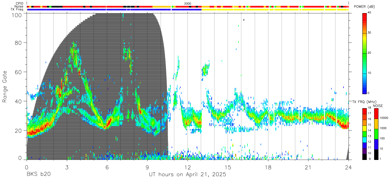This screenshot has height=181, width=392.
Task: Click UT hours axis tick 15
Action: click(228, 167)
